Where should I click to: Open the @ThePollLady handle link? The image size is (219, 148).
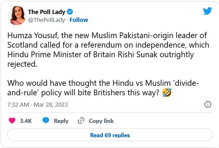(x=46, y=20)
